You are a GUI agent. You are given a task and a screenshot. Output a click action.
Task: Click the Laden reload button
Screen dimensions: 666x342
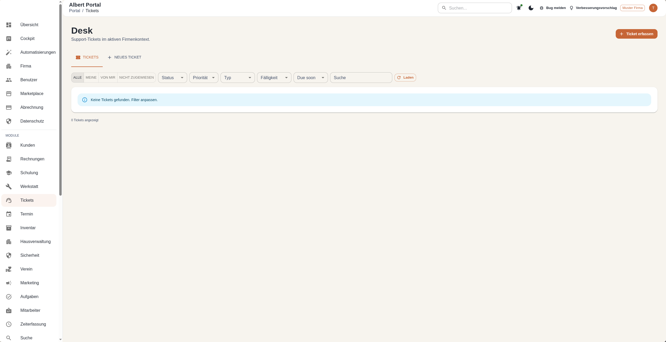pos(405,78)
